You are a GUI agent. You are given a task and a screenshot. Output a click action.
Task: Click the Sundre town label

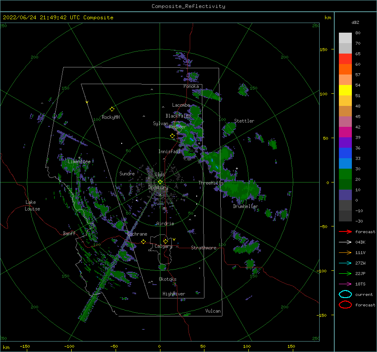coord(127,173)
